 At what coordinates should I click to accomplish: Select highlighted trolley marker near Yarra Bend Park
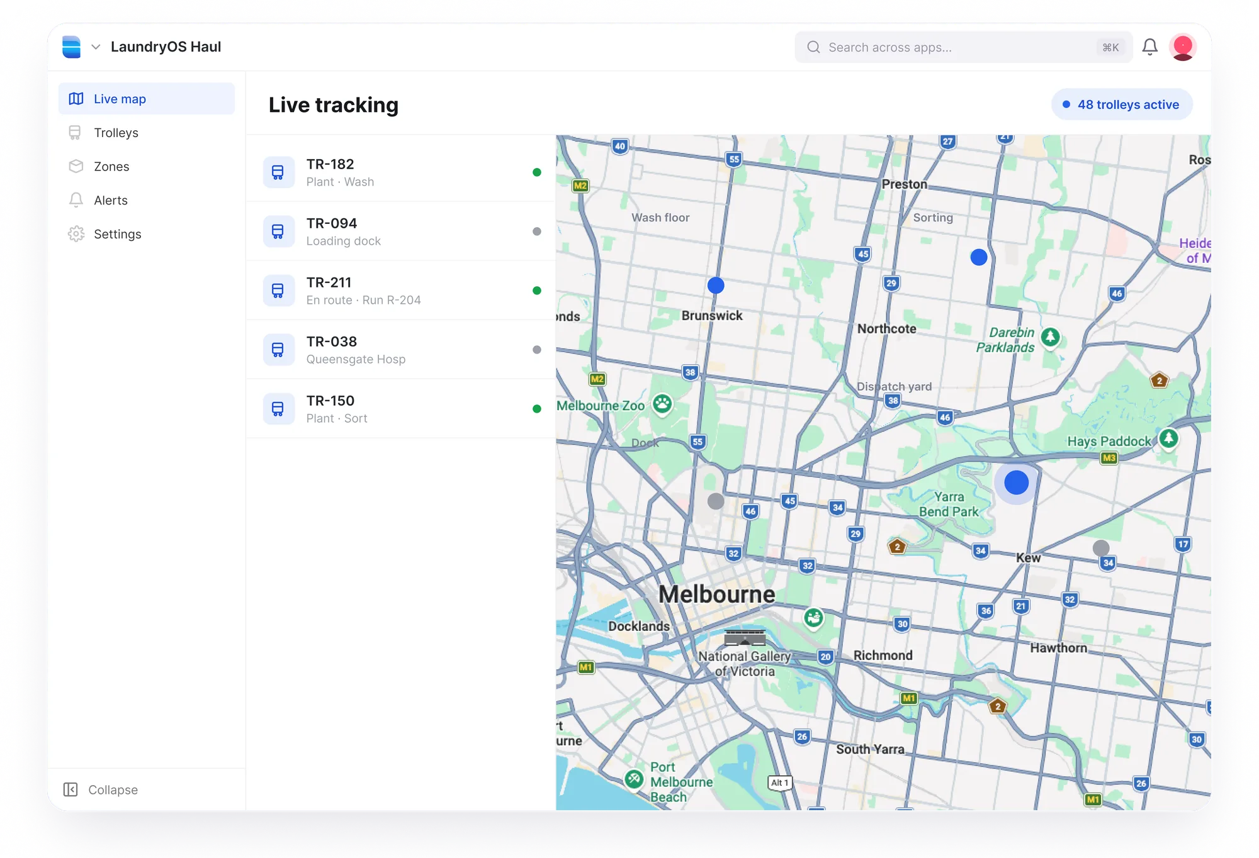point(1017,483)
